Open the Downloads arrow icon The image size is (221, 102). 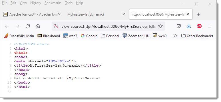coord(189,26)
